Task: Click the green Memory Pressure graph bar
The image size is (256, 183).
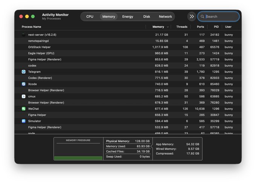Action: point(78,158)
